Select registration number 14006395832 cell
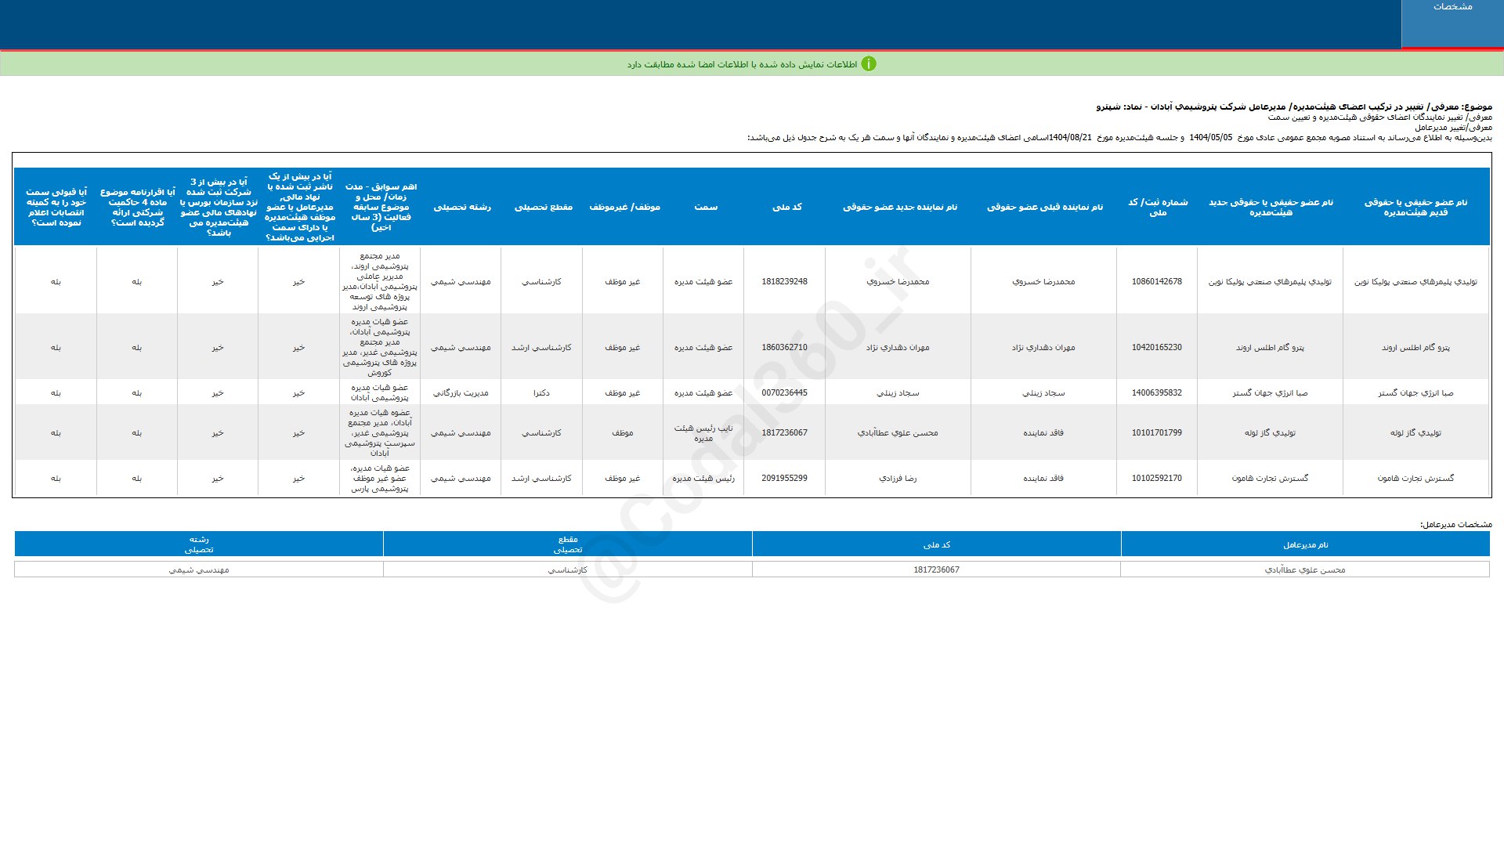Image resolution: width=1504 pixels, height=846 pixels. 1156,393
